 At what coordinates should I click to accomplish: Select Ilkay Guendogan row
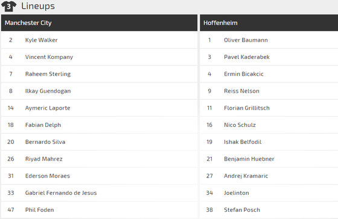(99, 91)
